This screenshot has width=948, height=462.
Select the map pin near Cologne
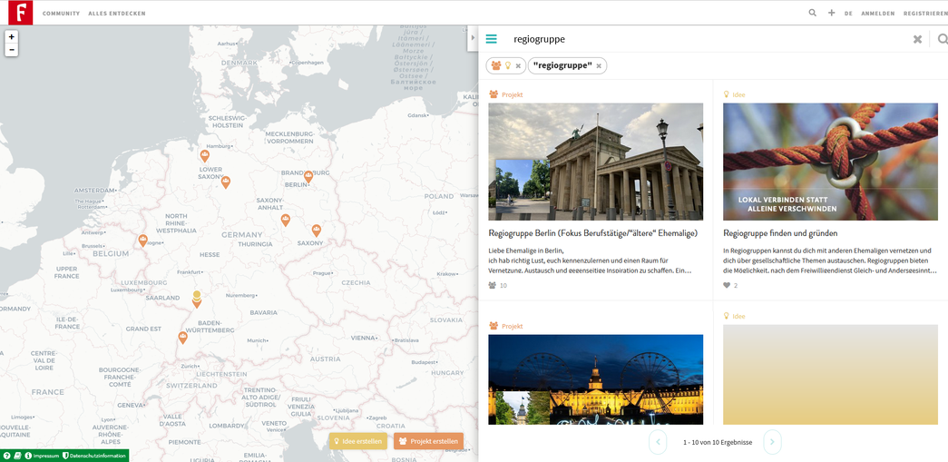click(x=142, y=241)
